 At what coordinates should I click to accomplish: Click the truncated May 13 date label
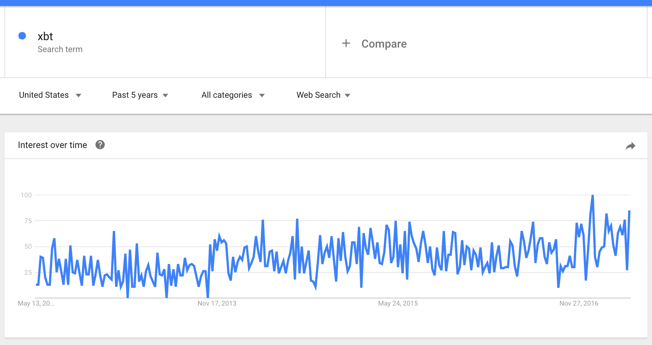36,303
